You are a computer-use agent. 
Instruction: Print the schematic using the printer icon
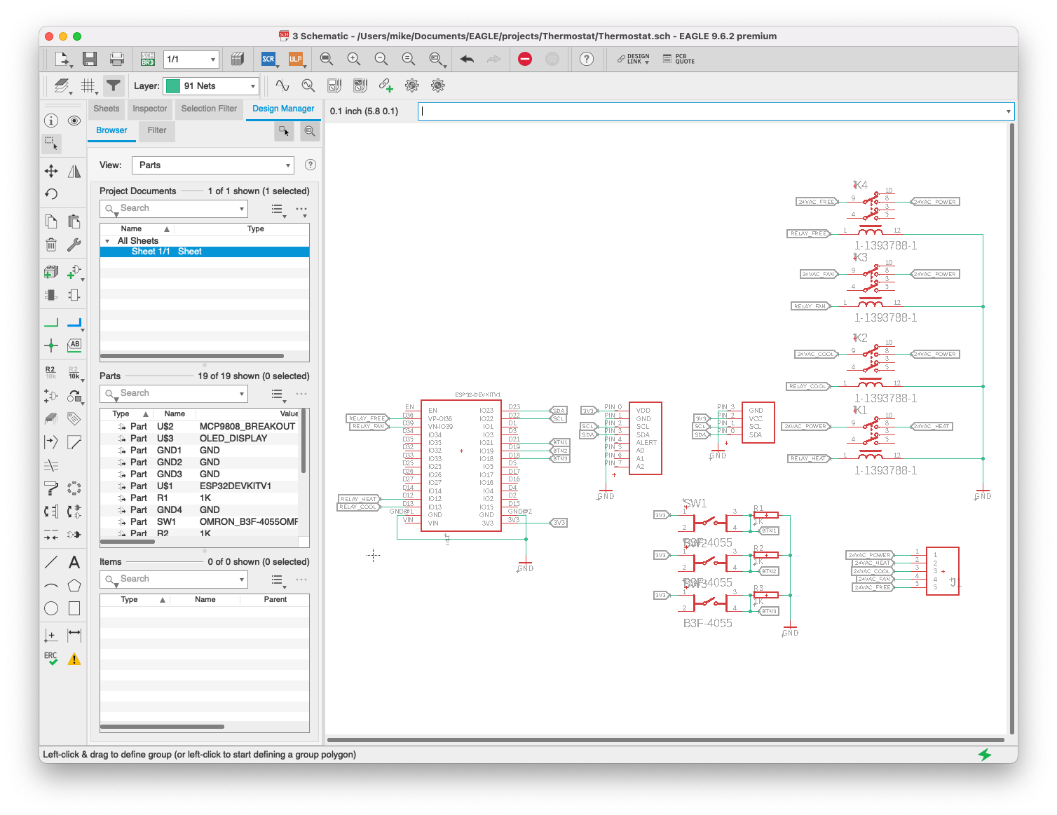pos(117,59)
